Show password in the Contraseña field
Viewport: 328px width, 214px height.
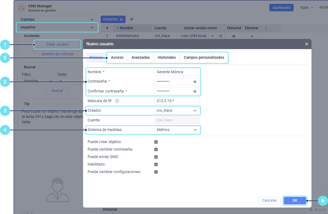[x=195, y=82]
